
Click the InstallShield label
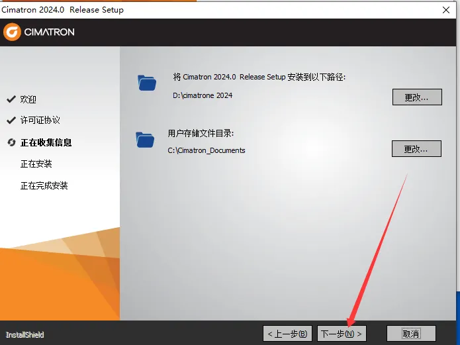(24, 334)
